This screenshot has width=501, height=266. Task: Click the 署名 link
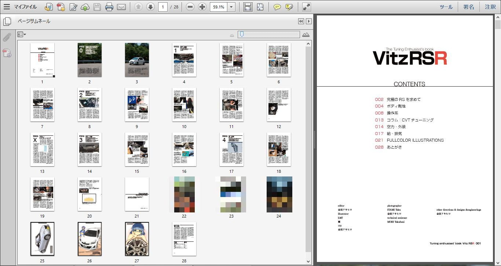coord(469,7)
